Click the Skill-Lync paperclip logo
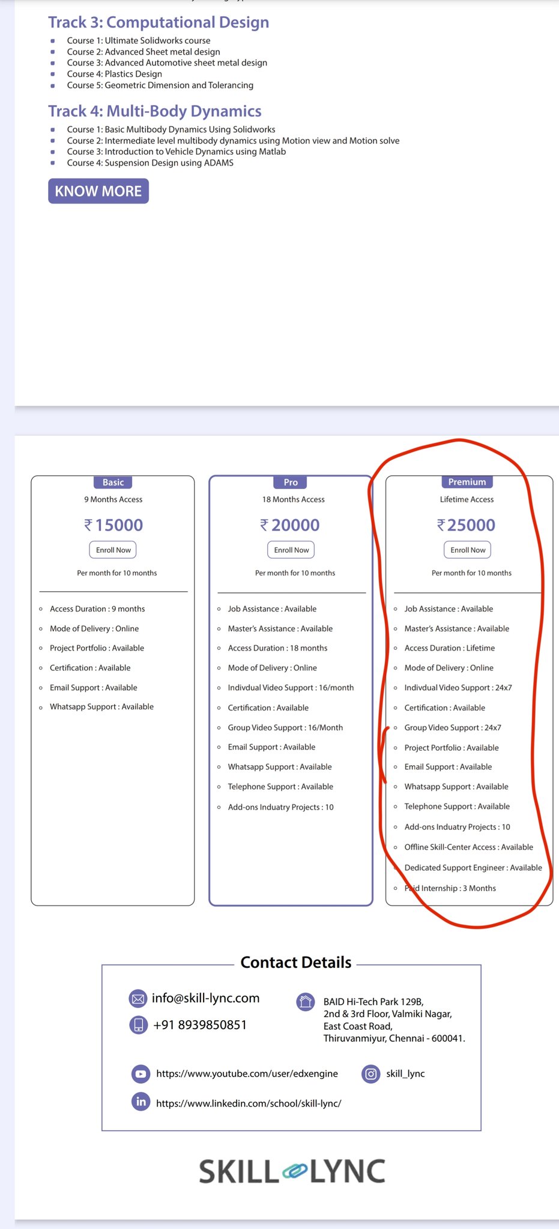Screen dimensions: 559x1229 click(294, 1171)
